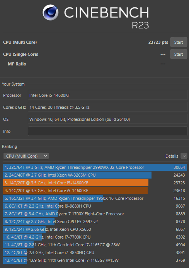
Task: Click the OS field showing Windows 10
Action: pos(107,119)
